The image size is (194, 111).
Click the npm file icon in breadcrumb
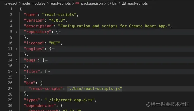click(77, 3)
